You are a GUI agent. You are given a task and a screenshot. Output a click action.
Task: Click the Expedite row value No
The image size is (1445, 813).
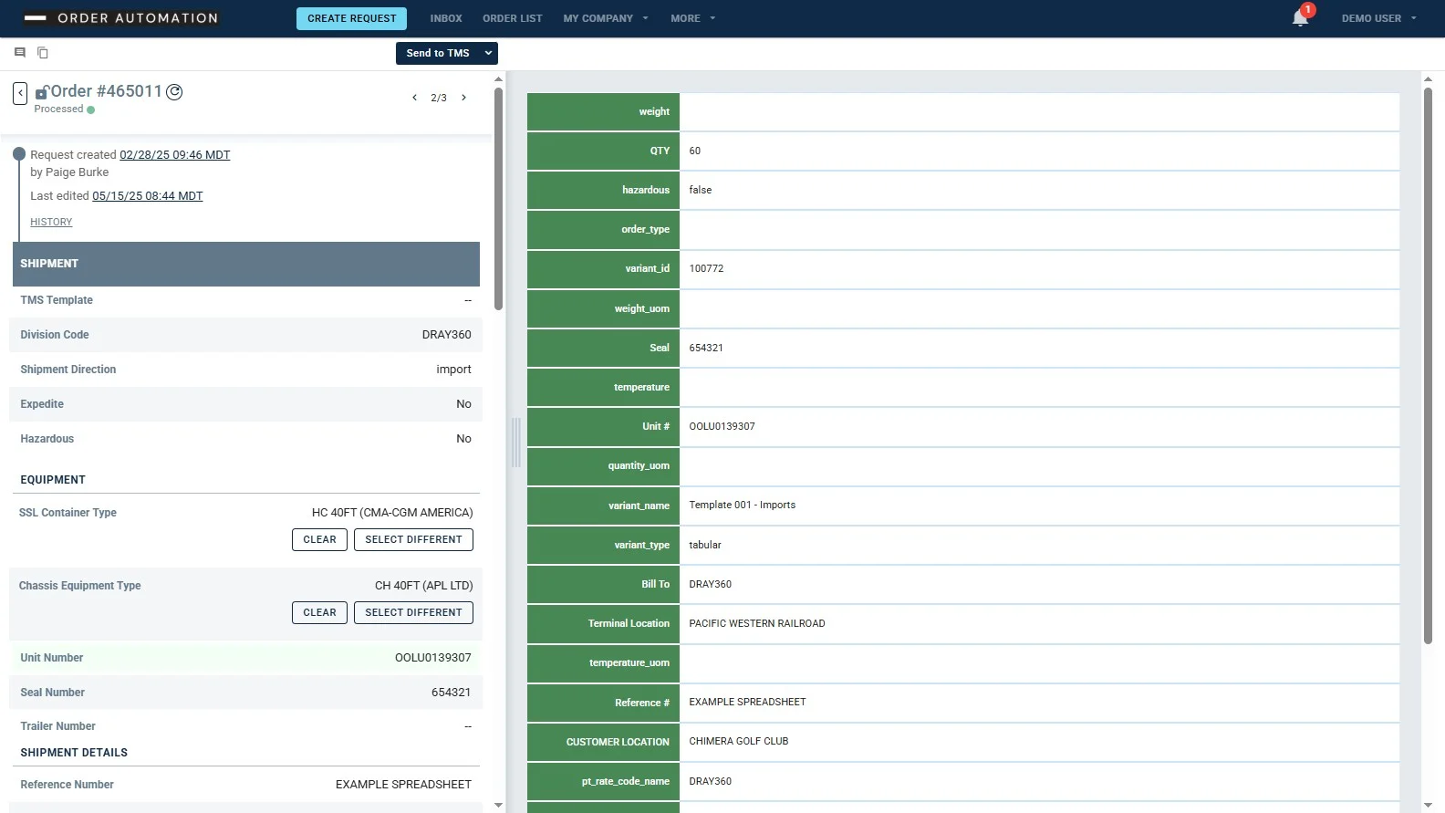coord(464,404)
